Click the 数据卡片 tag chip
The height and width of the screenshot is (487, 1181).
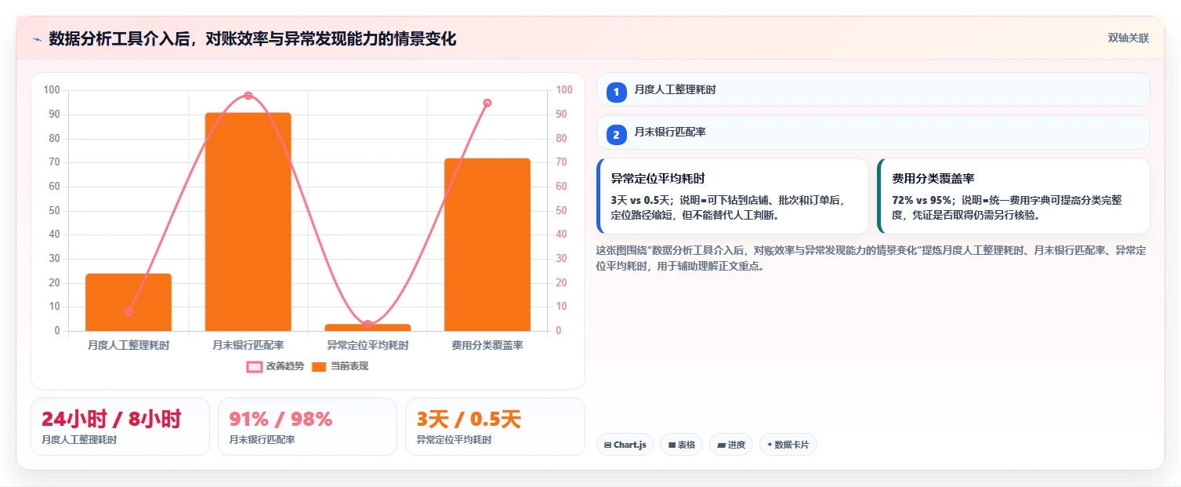click(x=788, y=445)
